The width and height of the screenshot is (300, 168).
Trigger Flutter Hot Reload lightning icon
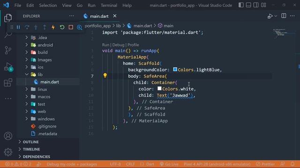pyautogui.click(x=53, y=27)
